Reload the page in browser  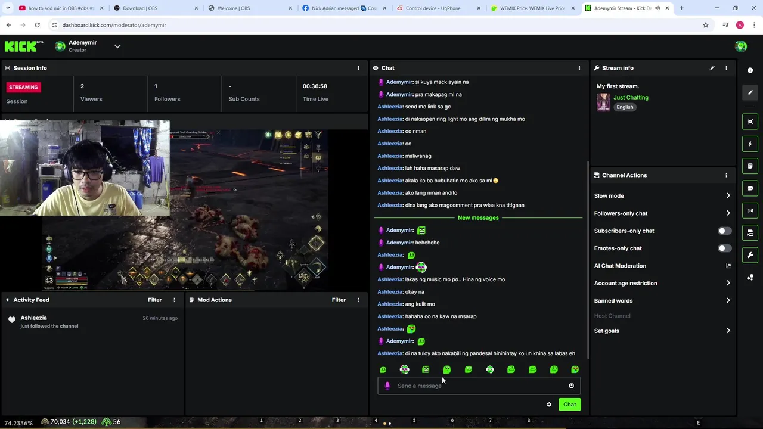[x=37, y=25]
